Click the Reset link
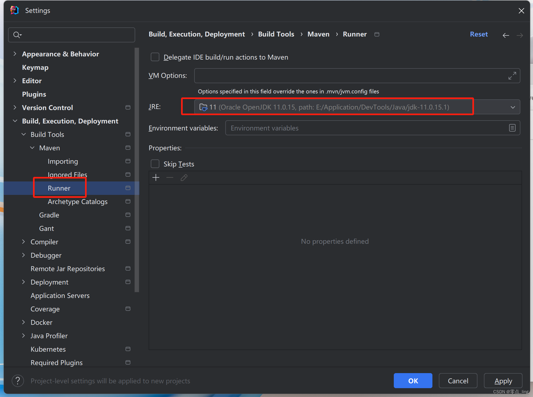The image size is (533, 397). [x=479, y=34]
